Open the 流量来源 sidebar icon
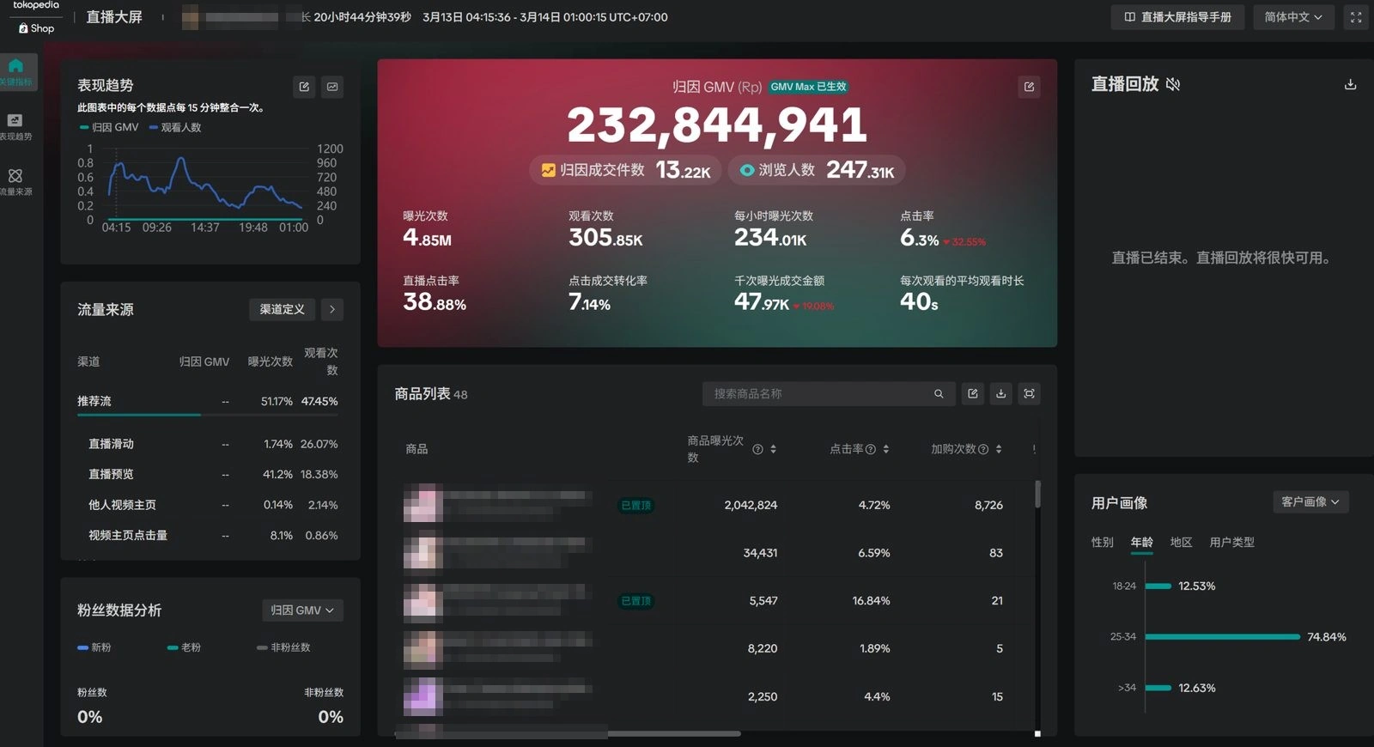 click(15, 181)
